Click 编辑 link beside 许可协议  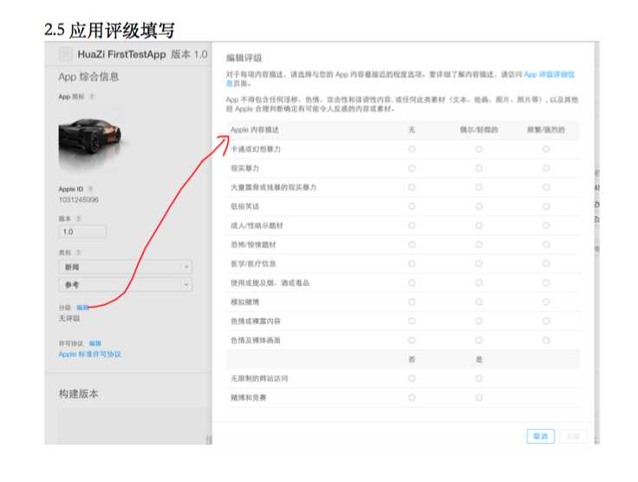coord(95,343)
